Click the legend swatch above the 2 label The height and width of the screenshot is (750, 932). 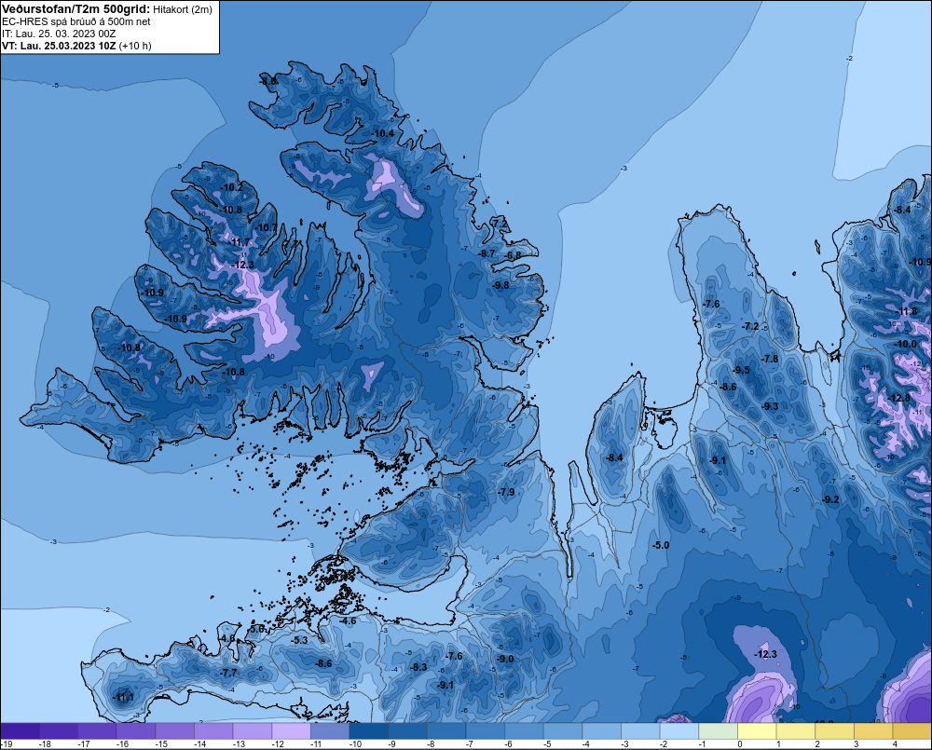[x=834, y=731]
